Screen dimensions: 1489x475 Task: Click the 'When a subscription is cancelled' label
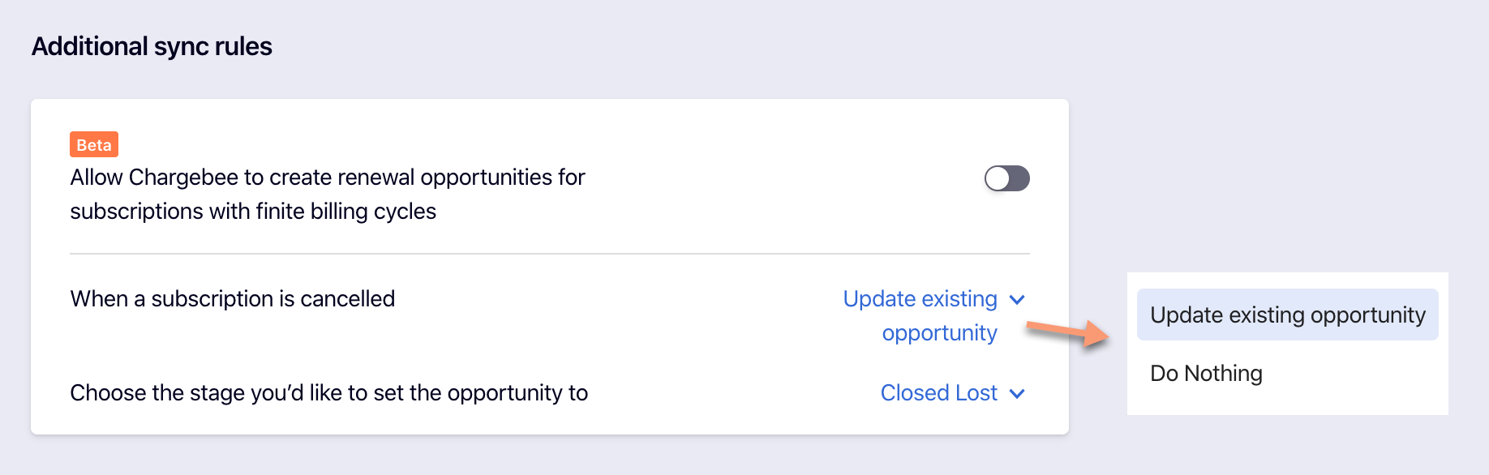pos(233,299)
